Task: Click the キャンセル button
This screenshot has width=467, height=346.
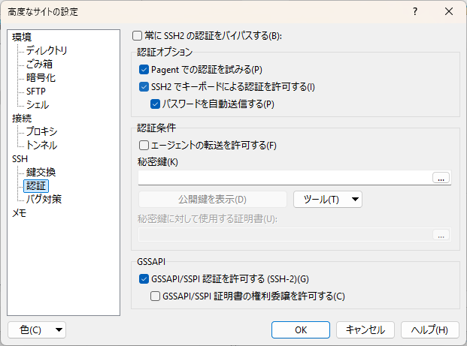Action: pos(365,329)
